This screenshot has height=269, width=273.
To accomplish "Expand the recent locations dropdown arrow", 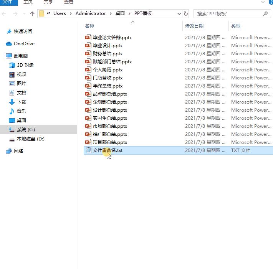I will (24, 13).
